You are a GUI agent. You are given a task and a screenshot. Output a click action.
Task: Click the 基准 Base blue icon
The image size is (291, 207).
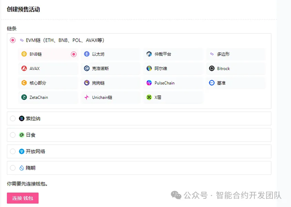coord(212,83)
